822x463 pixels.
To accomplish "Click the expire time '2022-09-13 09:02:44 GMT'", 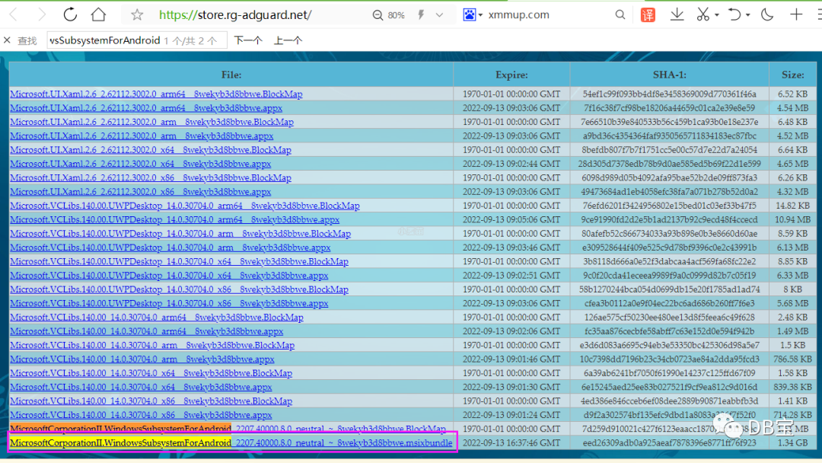I will pos(511,164).
